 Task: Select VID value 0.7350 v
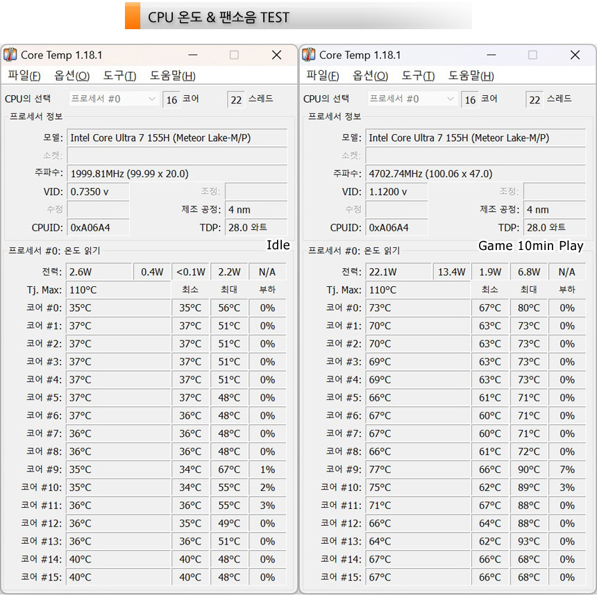coord(98,192)
